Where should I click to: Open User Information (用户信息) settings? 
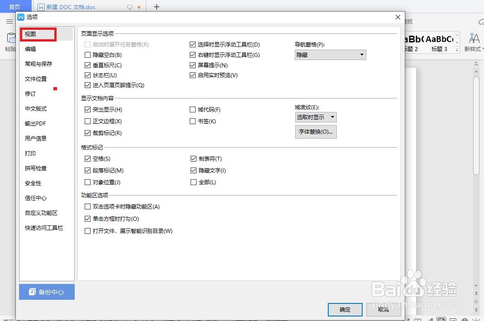click(x=36, y=138)
